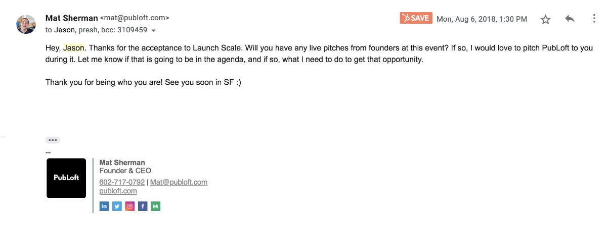Screen dimensions: 607x227
Task: Open the Instagram icon in signature
Action: (130, 206)
